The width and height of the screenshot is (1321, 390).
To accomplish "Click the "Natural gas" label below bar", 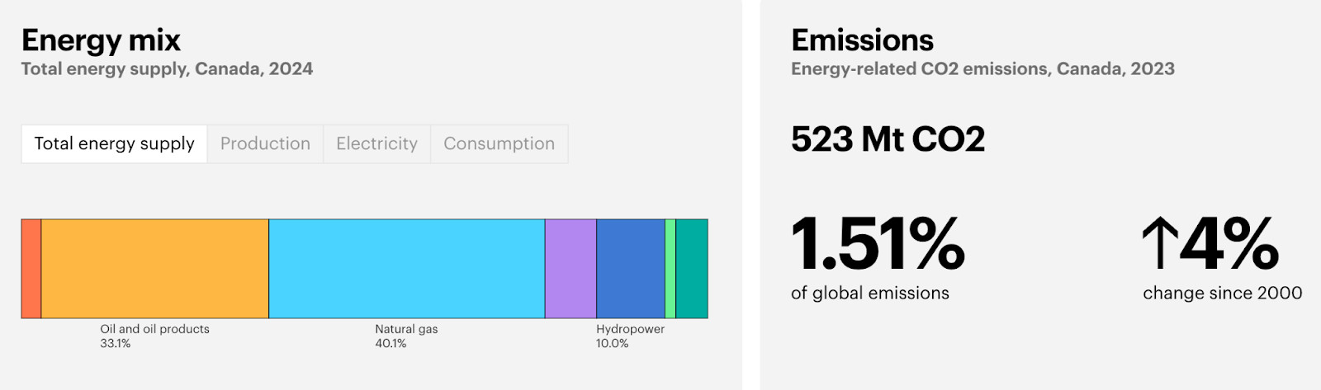I will click(406, 329).
